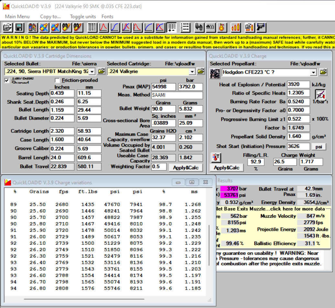Click the first crossed cartridges toolbar icon

click(x=44, y=27)
